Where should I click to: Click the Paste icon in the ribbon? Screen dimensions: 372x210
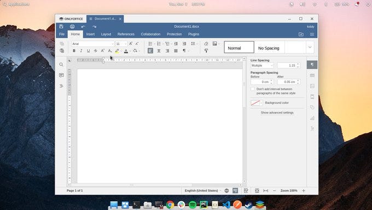(x=62, y=50)
